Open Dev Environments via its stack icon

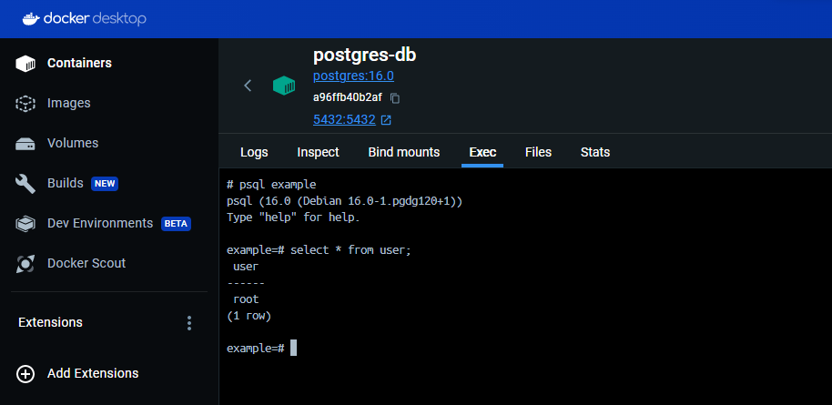(25, 224)
